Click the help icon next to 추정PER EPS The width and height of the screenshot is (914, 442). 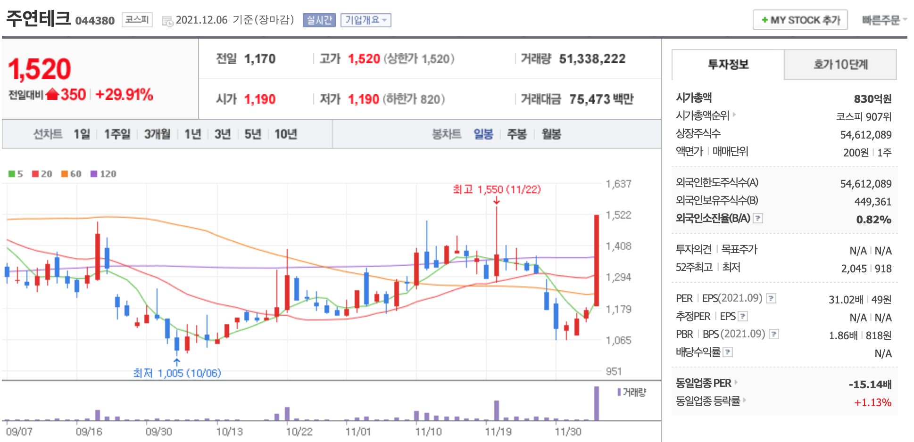[x=743, y=316]
